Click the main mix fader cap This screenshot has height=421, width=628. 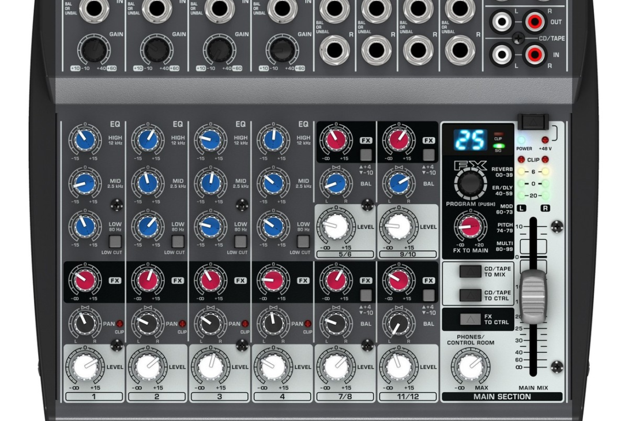click(533, 296)
